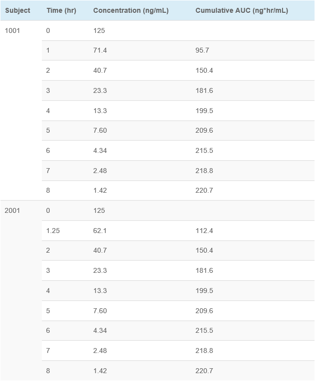This screenshot has width=315, height=381.
Task: Click subject 1001 concentration 23.3
Action: tap(100, 90)
